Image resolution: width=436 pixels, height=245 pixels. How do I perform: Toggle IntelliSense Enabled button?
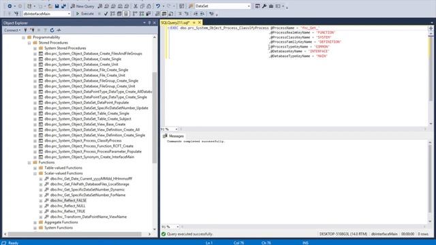point(126,14)
